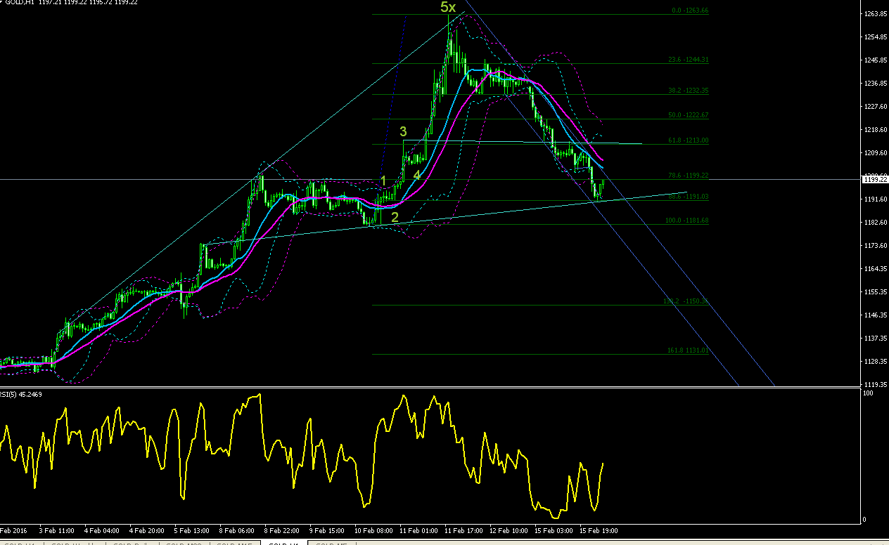The image size is (889, 545).
Task: Select the 161.8 Fibonacci extension label
Action: pos(687,350)
